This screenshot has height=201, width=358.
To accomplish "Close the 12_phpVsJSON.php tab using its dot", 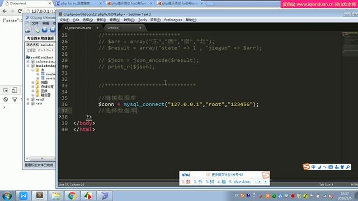I will [97, 28].
